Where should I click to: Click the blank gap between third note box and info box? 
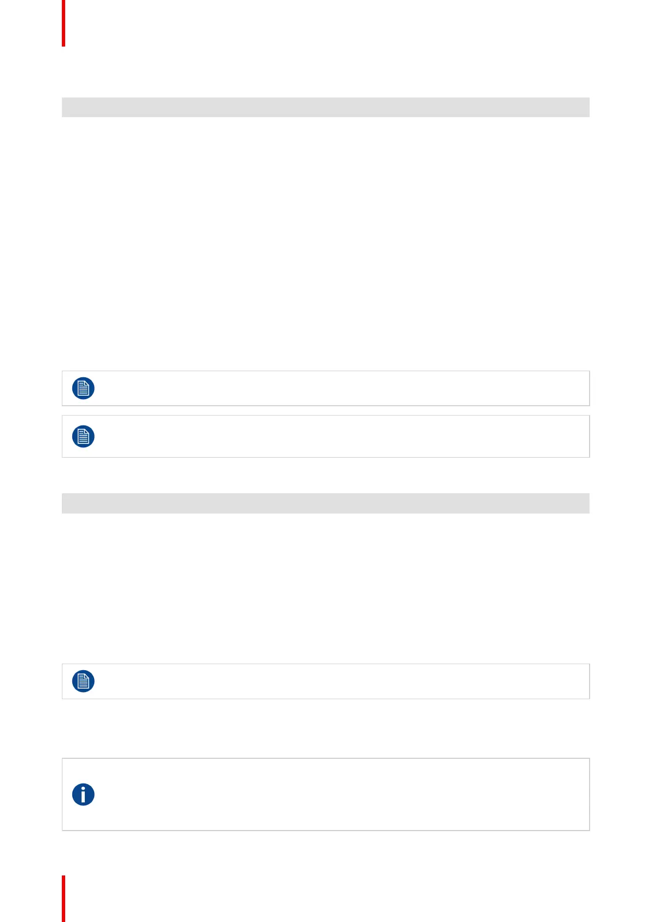(326, 728)
